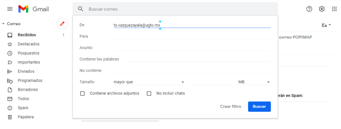
Task: Check Contiene archivos adjuntos checkbox
Action: [x=83, y=94]
